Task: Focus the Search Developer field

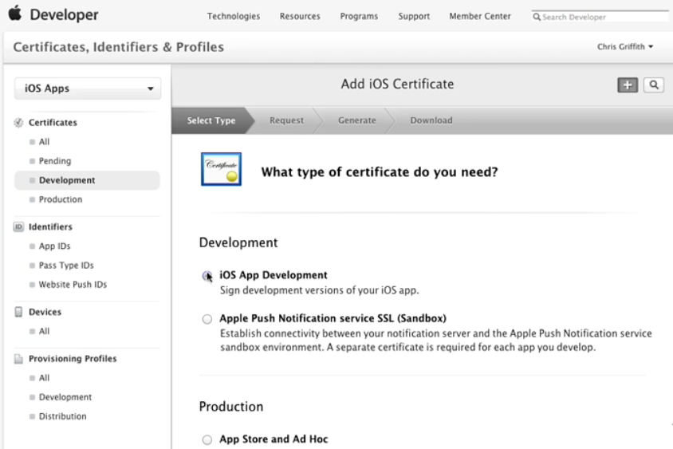Action: [600, 17]
